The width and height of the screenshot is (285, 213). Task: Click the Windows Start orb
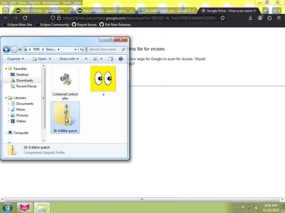pyautogui.click(x=8, y=207)
